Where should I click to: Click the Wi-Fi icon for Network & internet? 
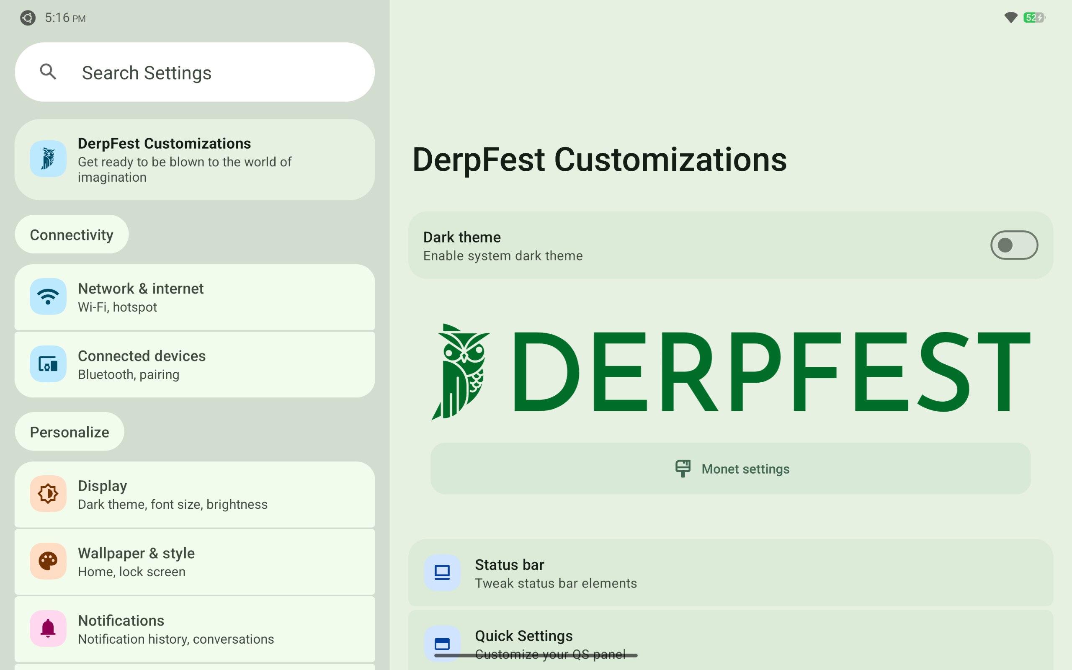click(x=48, y=296)
